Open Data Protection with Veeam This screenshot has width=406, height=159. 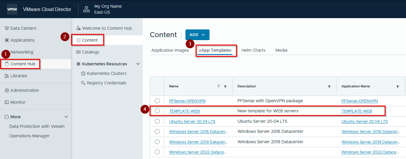[x=37, y=126]
